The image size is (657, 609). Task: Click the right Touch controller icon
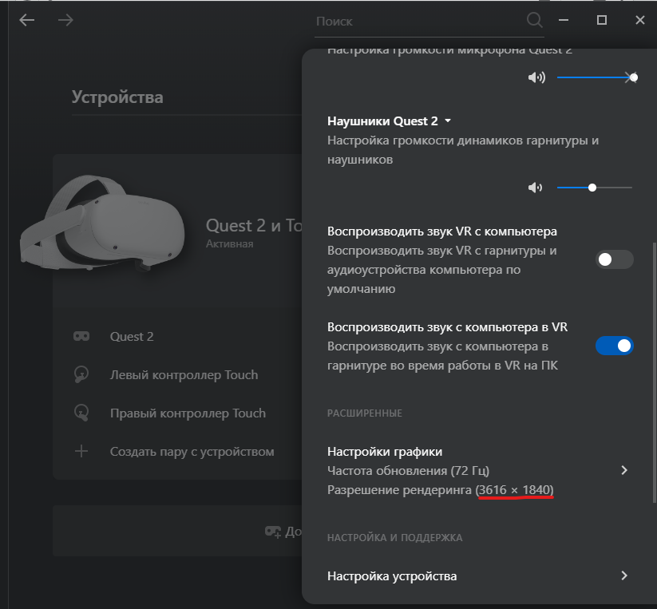pos(81,413)
